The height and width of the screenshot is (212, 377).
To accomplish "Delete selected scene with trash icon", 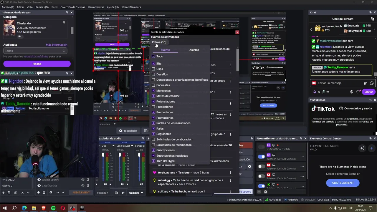I will point(9,193).
